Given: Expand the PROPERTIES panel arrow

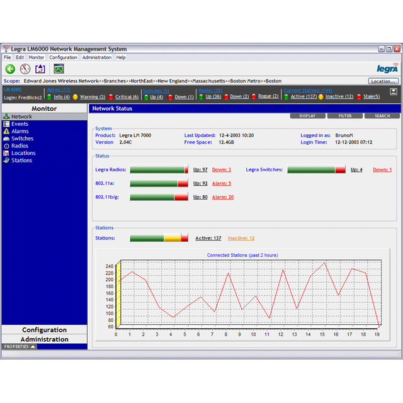Looking at the screenshot, I should (x=33, y=346).
